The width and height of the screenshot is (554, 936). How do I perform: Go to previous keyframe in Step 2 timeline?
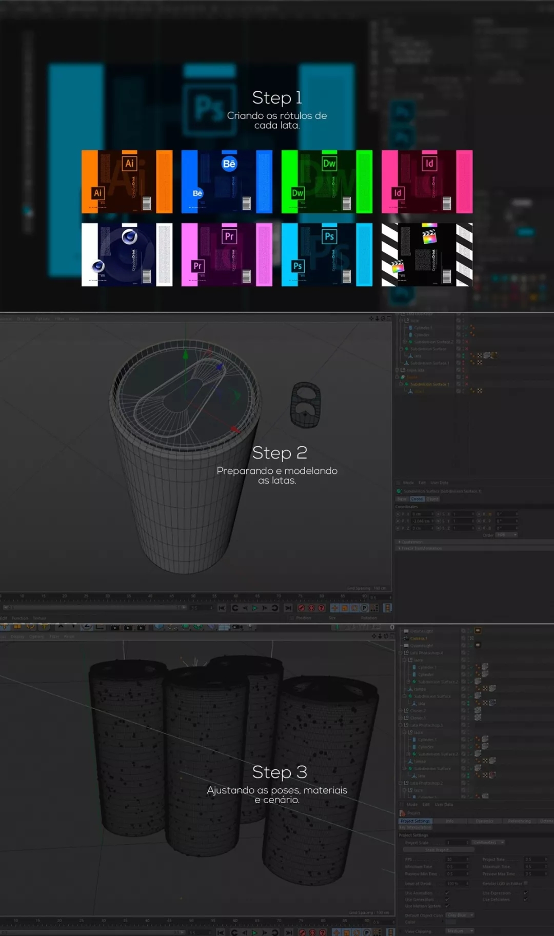[x=235, y=608]
